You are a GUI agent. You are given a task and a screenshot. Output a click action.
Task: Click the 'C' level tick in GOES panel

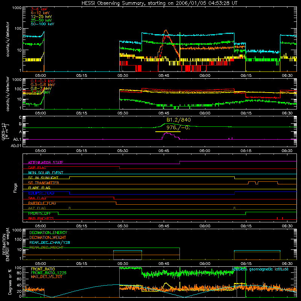click(x=20, y=117)
